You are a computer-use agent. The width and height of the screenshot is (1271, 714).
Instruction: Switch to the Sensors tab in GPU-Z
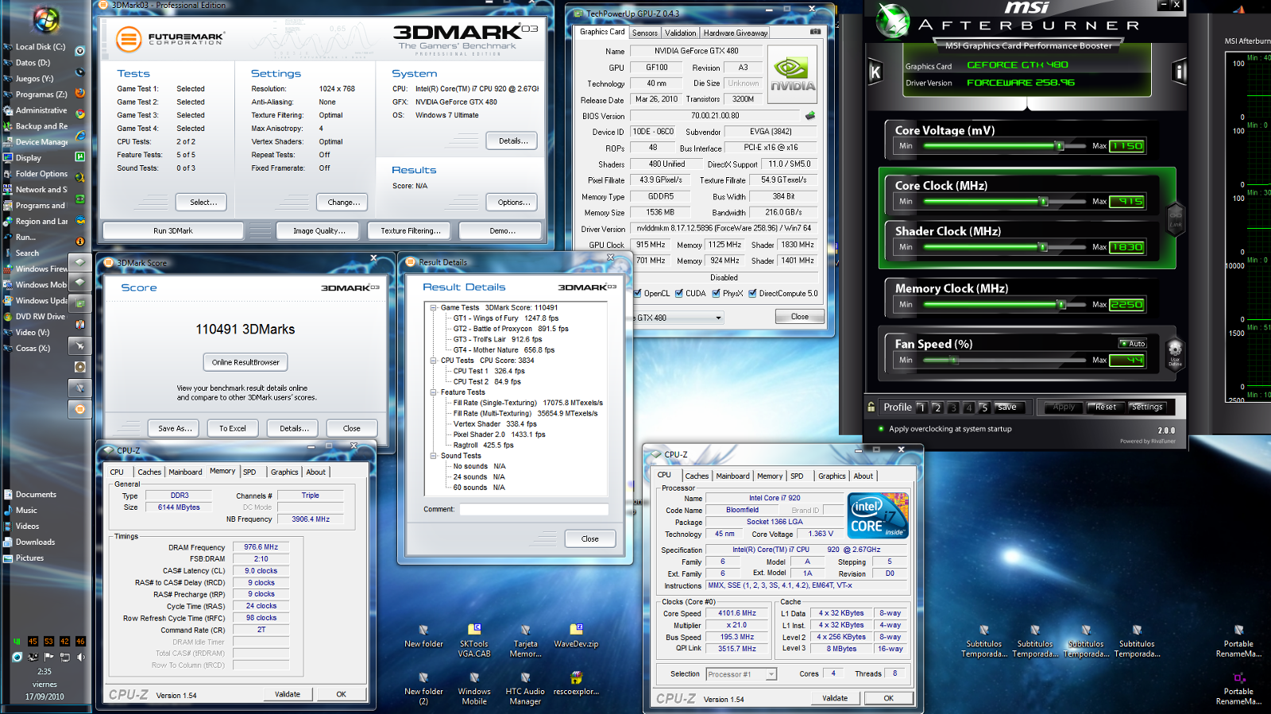(645, 33)
